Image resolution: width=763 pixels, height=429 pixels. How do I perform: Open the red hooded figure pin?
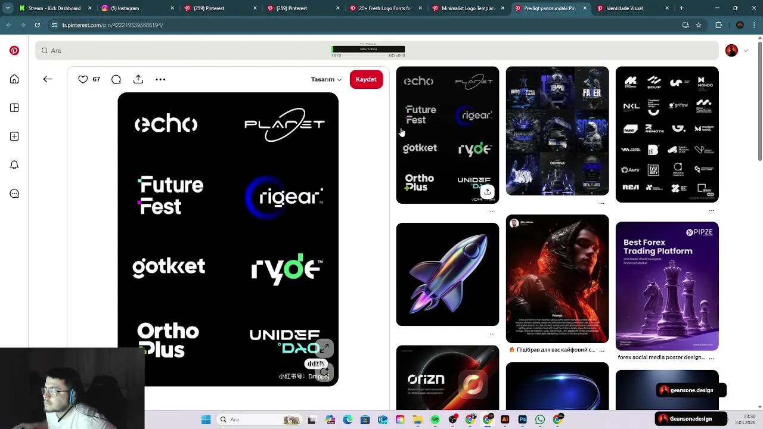(x=557, y=279)
